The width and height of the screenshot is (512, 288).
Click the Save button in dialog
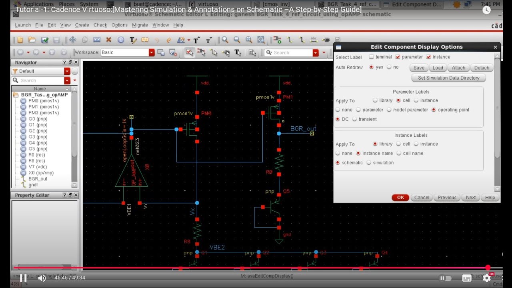coord(419,68)
